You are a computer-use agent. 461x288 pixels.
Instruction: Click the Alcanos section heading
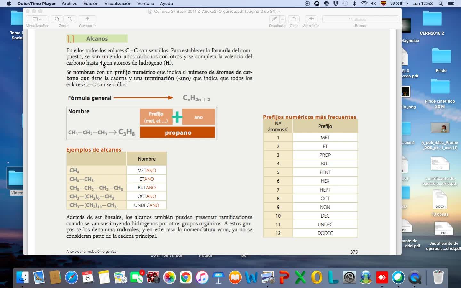click(97, 39)
